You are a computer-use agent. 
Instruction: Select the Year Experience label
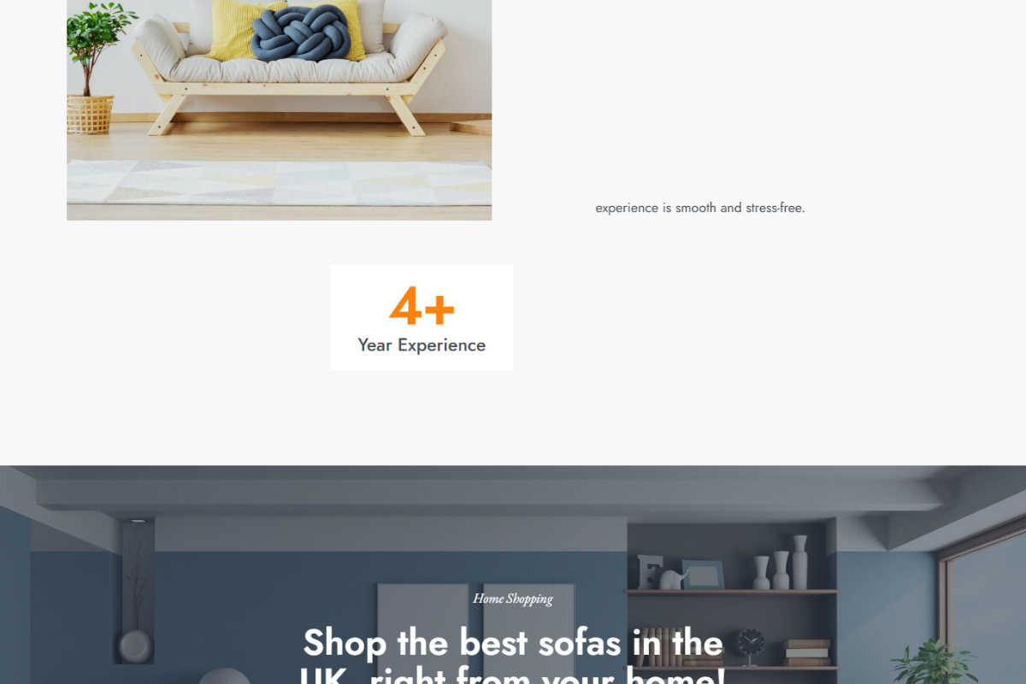pos(422,345)
